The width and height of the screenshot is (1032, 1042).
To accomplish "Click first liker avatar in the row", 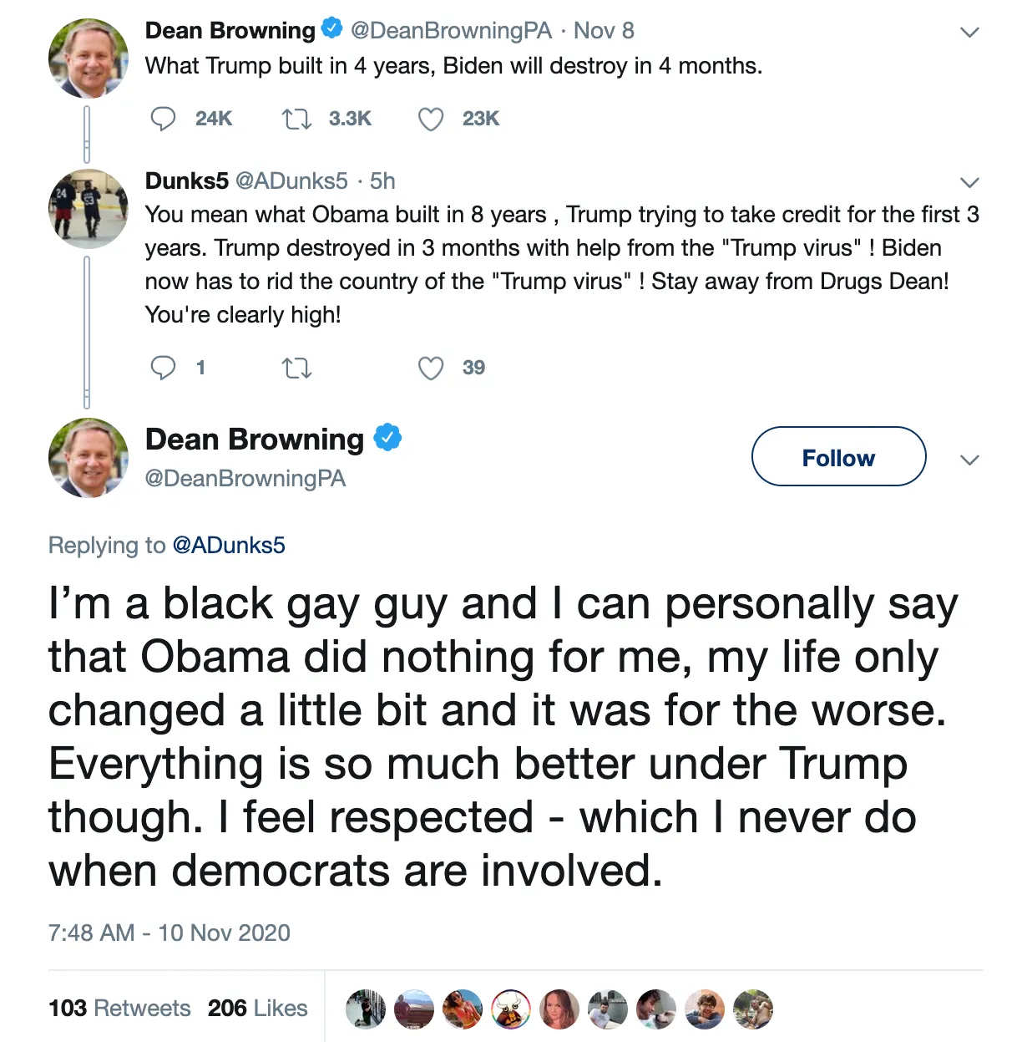I will tap(366, 1009).
